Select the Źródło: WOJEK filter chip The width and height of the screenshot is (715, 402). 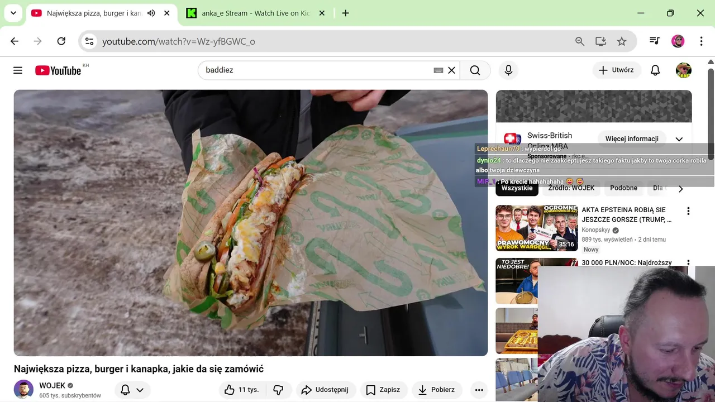click(x=571, y=188)
